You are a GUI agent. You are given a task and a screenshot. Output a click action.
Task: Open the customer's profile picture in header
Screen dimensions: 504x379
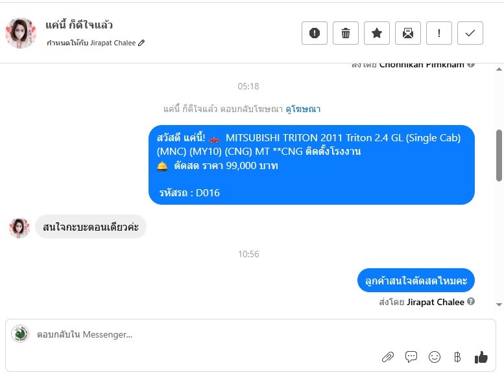[21, 33]
